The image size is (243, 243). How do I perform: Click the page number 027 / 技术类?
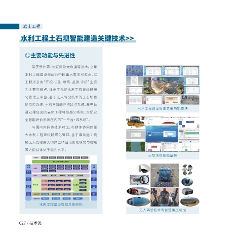click(x=30, y=223)
